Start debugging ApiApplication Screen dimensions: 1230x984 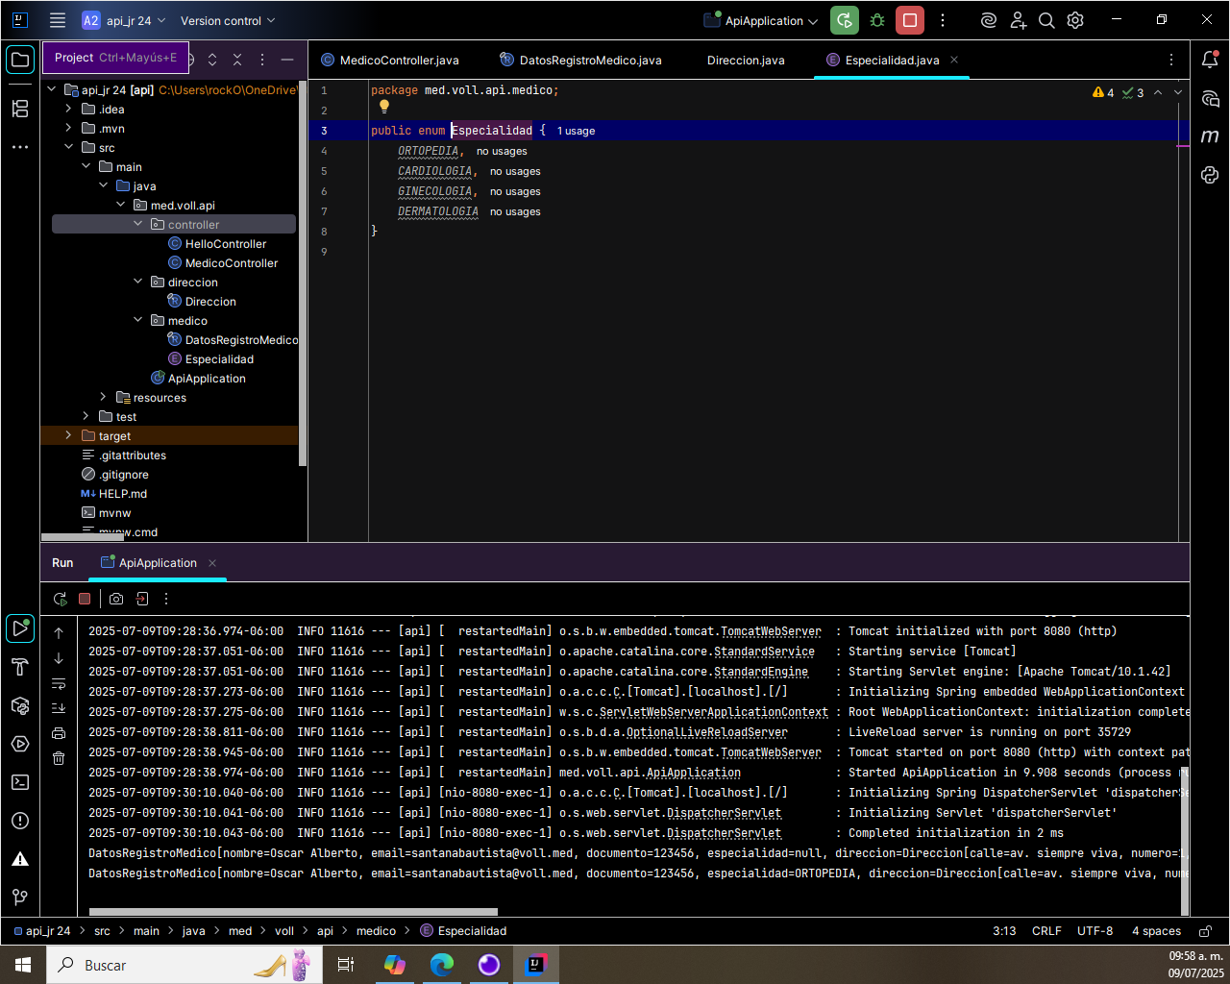877,20
